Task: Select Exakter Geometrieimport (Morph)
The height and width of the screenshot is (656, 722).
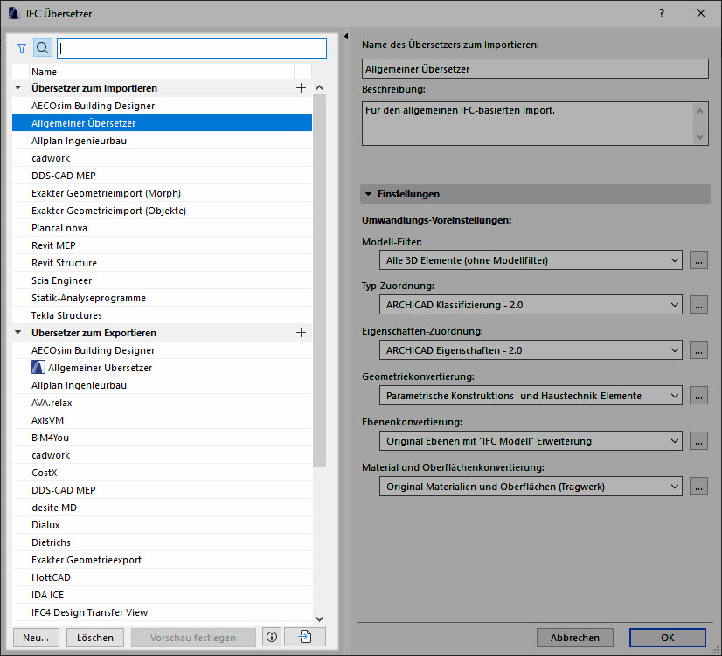Action: pyautogui.click(x=162, y=193)
